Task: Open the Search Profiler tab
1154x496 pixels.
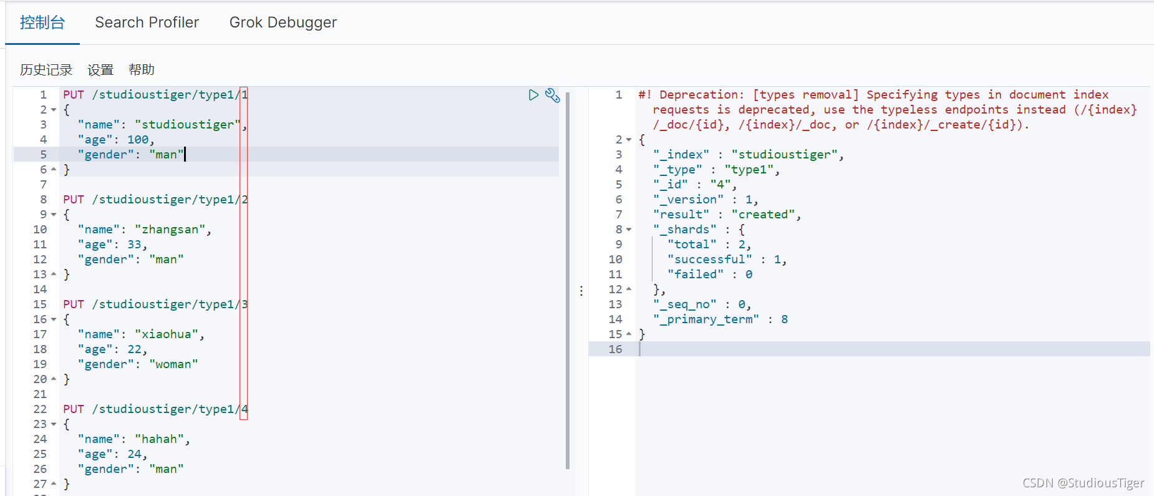Action: (x=147, y=22)
